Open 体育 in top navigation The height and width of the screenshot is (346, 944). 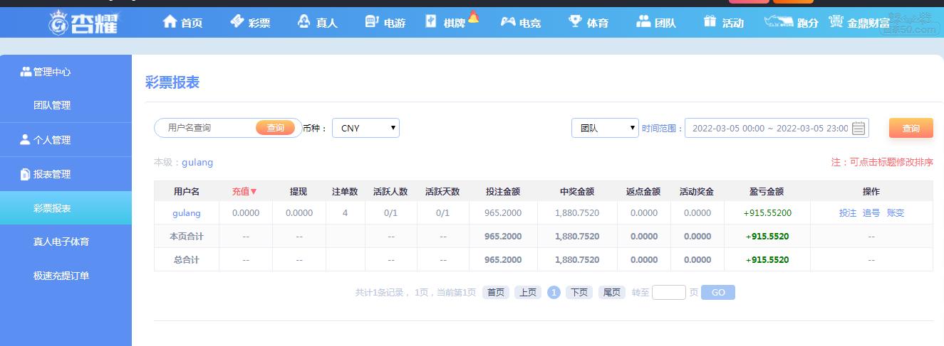click(597, 23)
